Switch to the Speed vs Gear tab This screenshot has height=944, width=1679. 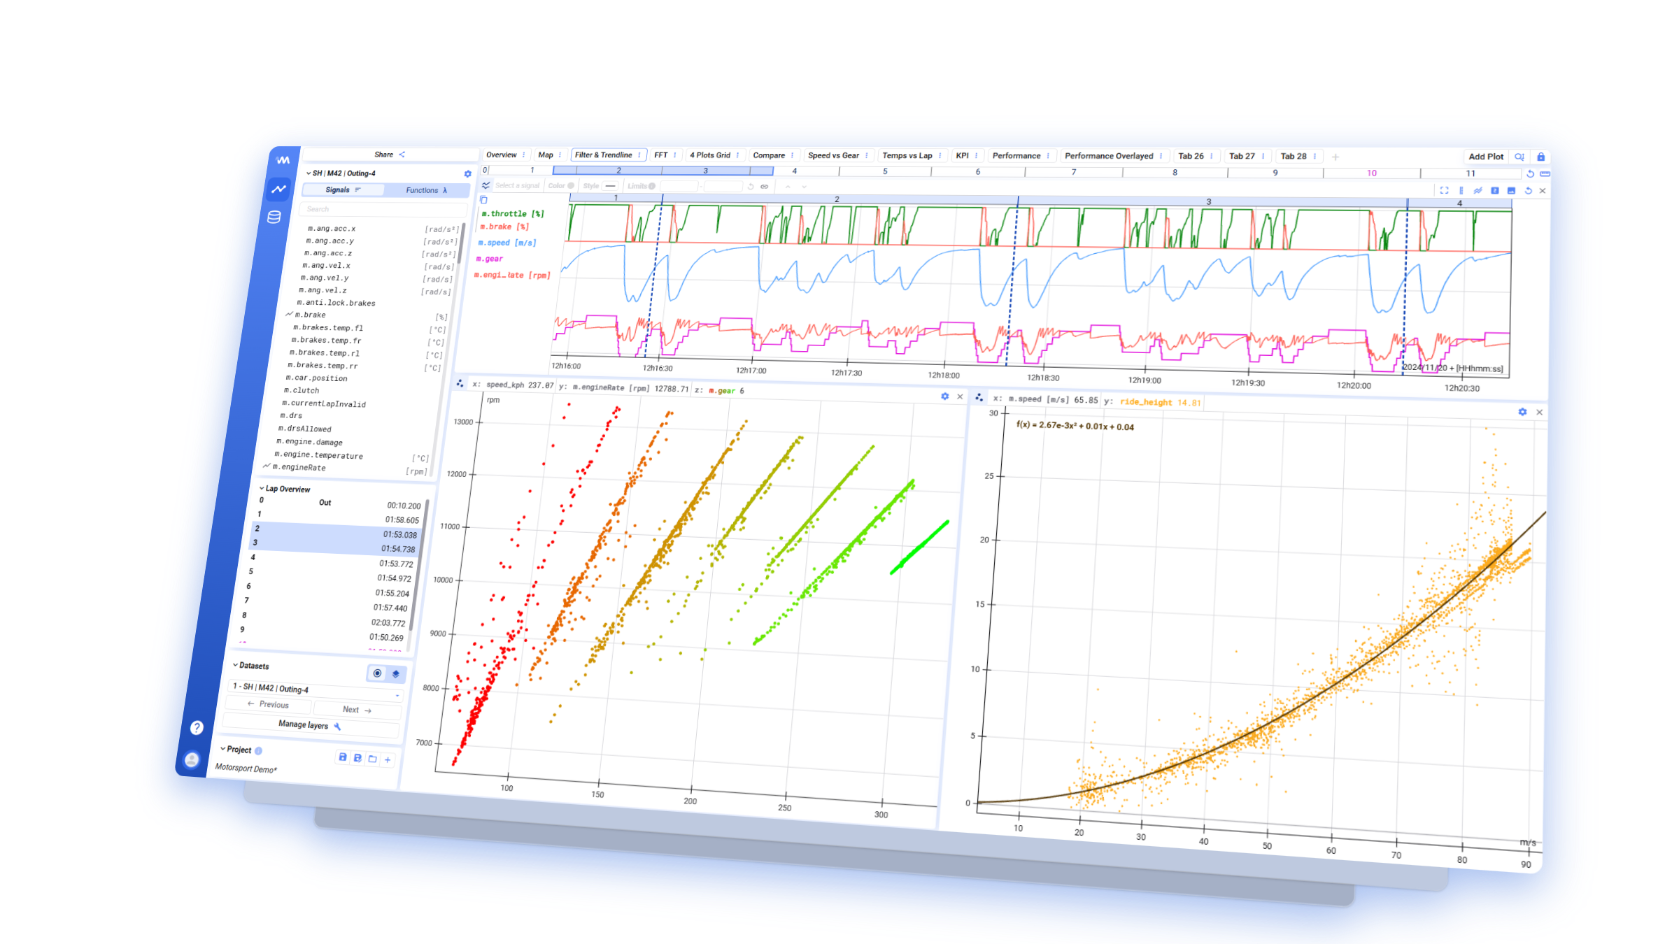click(x=833, y=155)
